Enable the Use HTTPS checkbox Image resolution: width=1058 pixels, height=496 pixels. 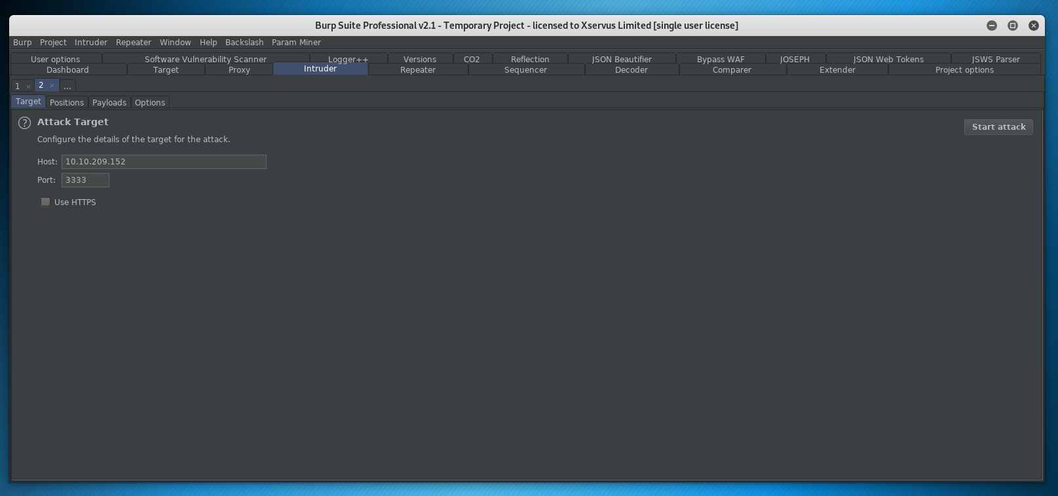(45, 202)
